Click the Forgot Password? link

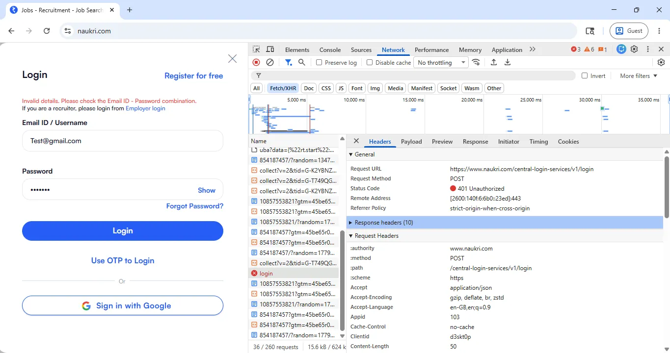195,206
